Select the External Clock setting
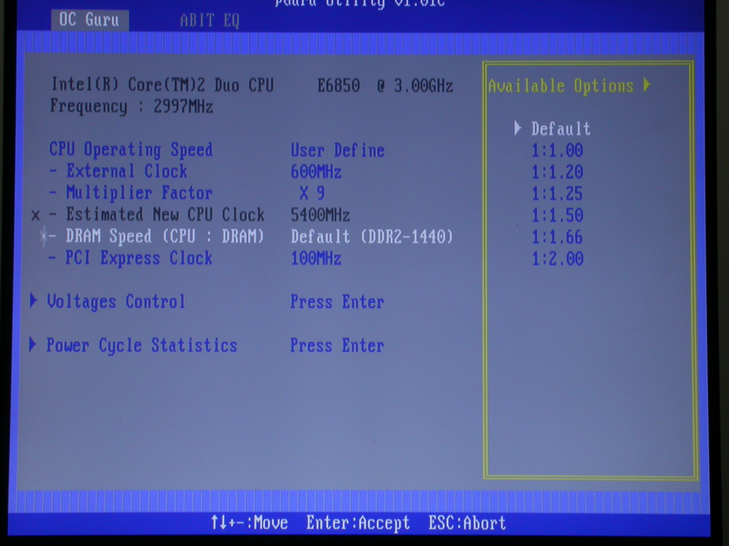Viewport: 729px width, 546px height. 126,171
